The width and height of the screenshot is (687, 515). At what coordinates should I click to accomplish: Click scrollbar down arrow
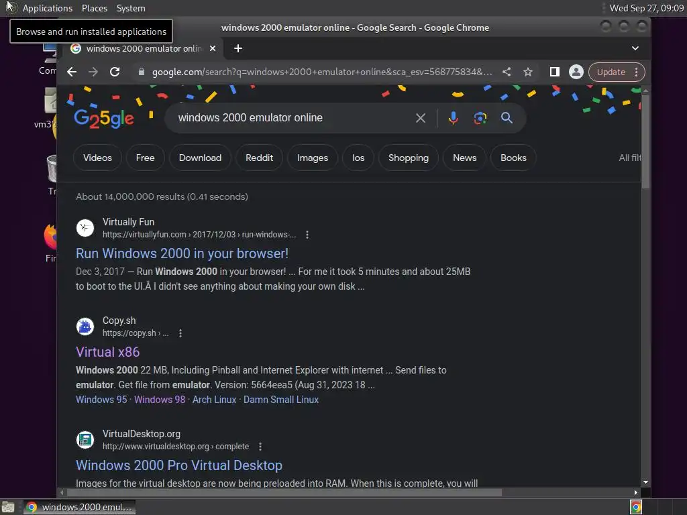(x=645, y=482)
